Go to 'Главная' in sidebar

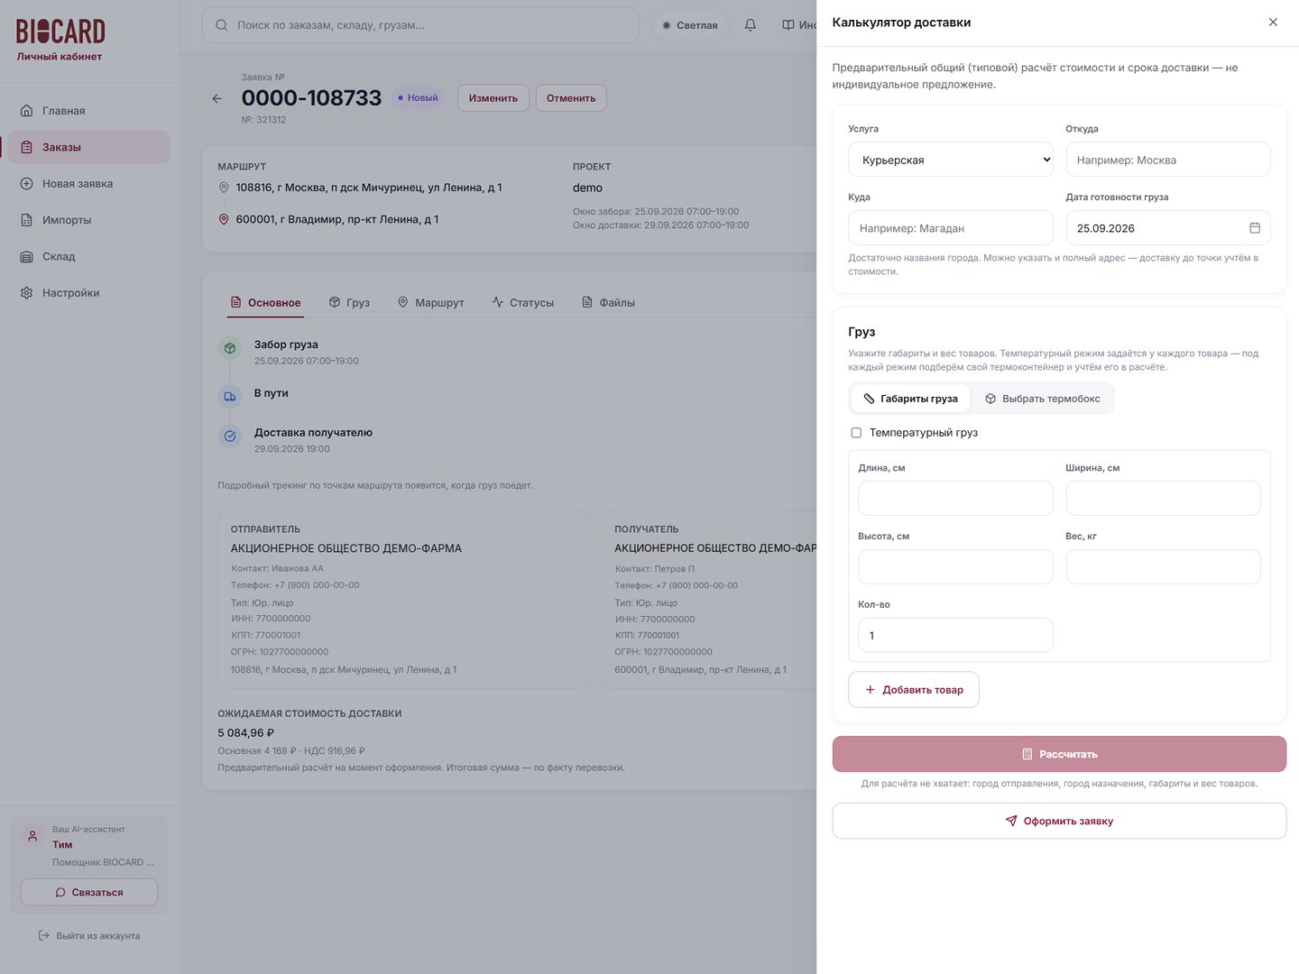[x=89, y=111]
